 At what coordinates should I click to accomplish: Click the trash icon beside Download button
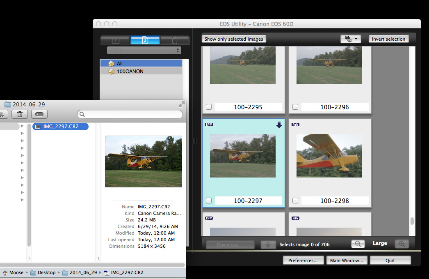coord(268,244)
